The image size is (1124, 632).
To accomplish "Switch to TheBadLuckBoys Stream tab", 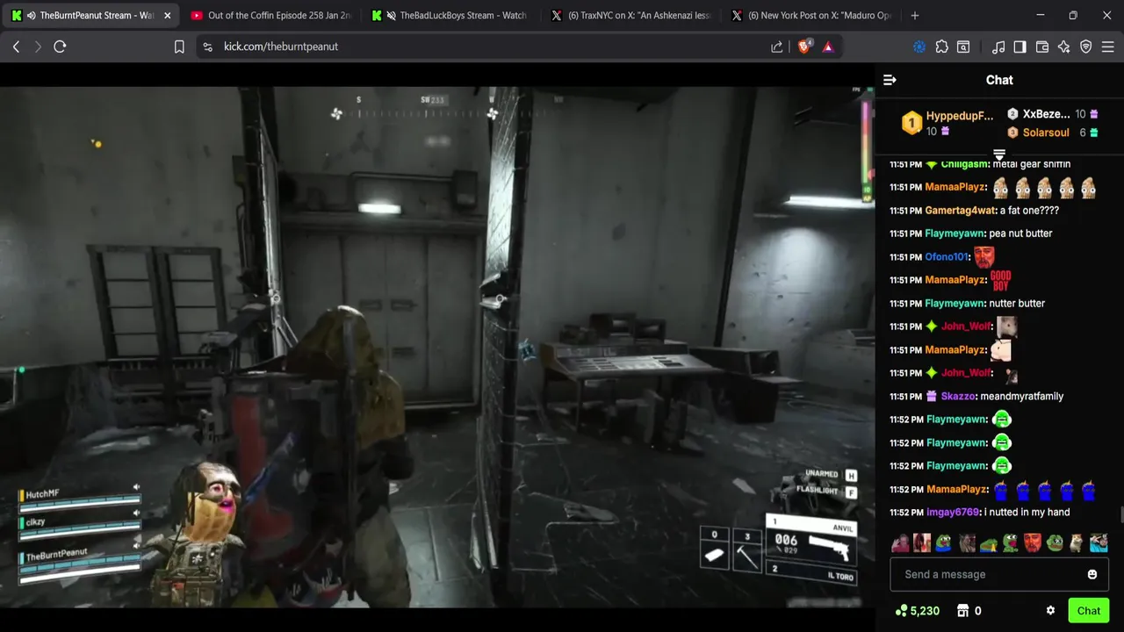I will 451,15.
